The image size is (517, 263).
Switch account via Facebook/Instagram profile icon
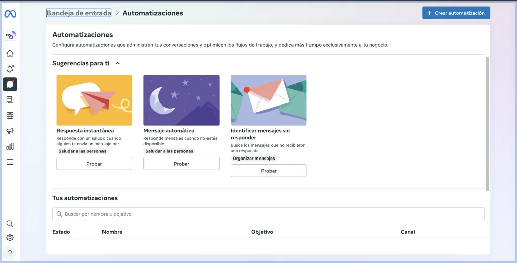click(10, 34)
